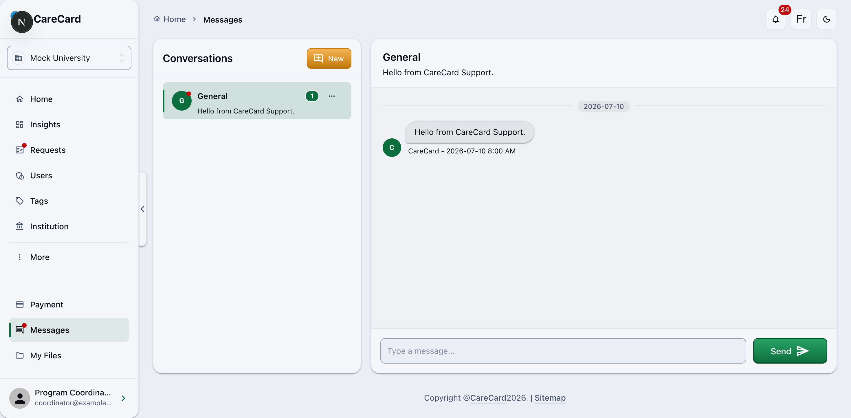Go to Home in the sidebar

click(x=69, y=99)
